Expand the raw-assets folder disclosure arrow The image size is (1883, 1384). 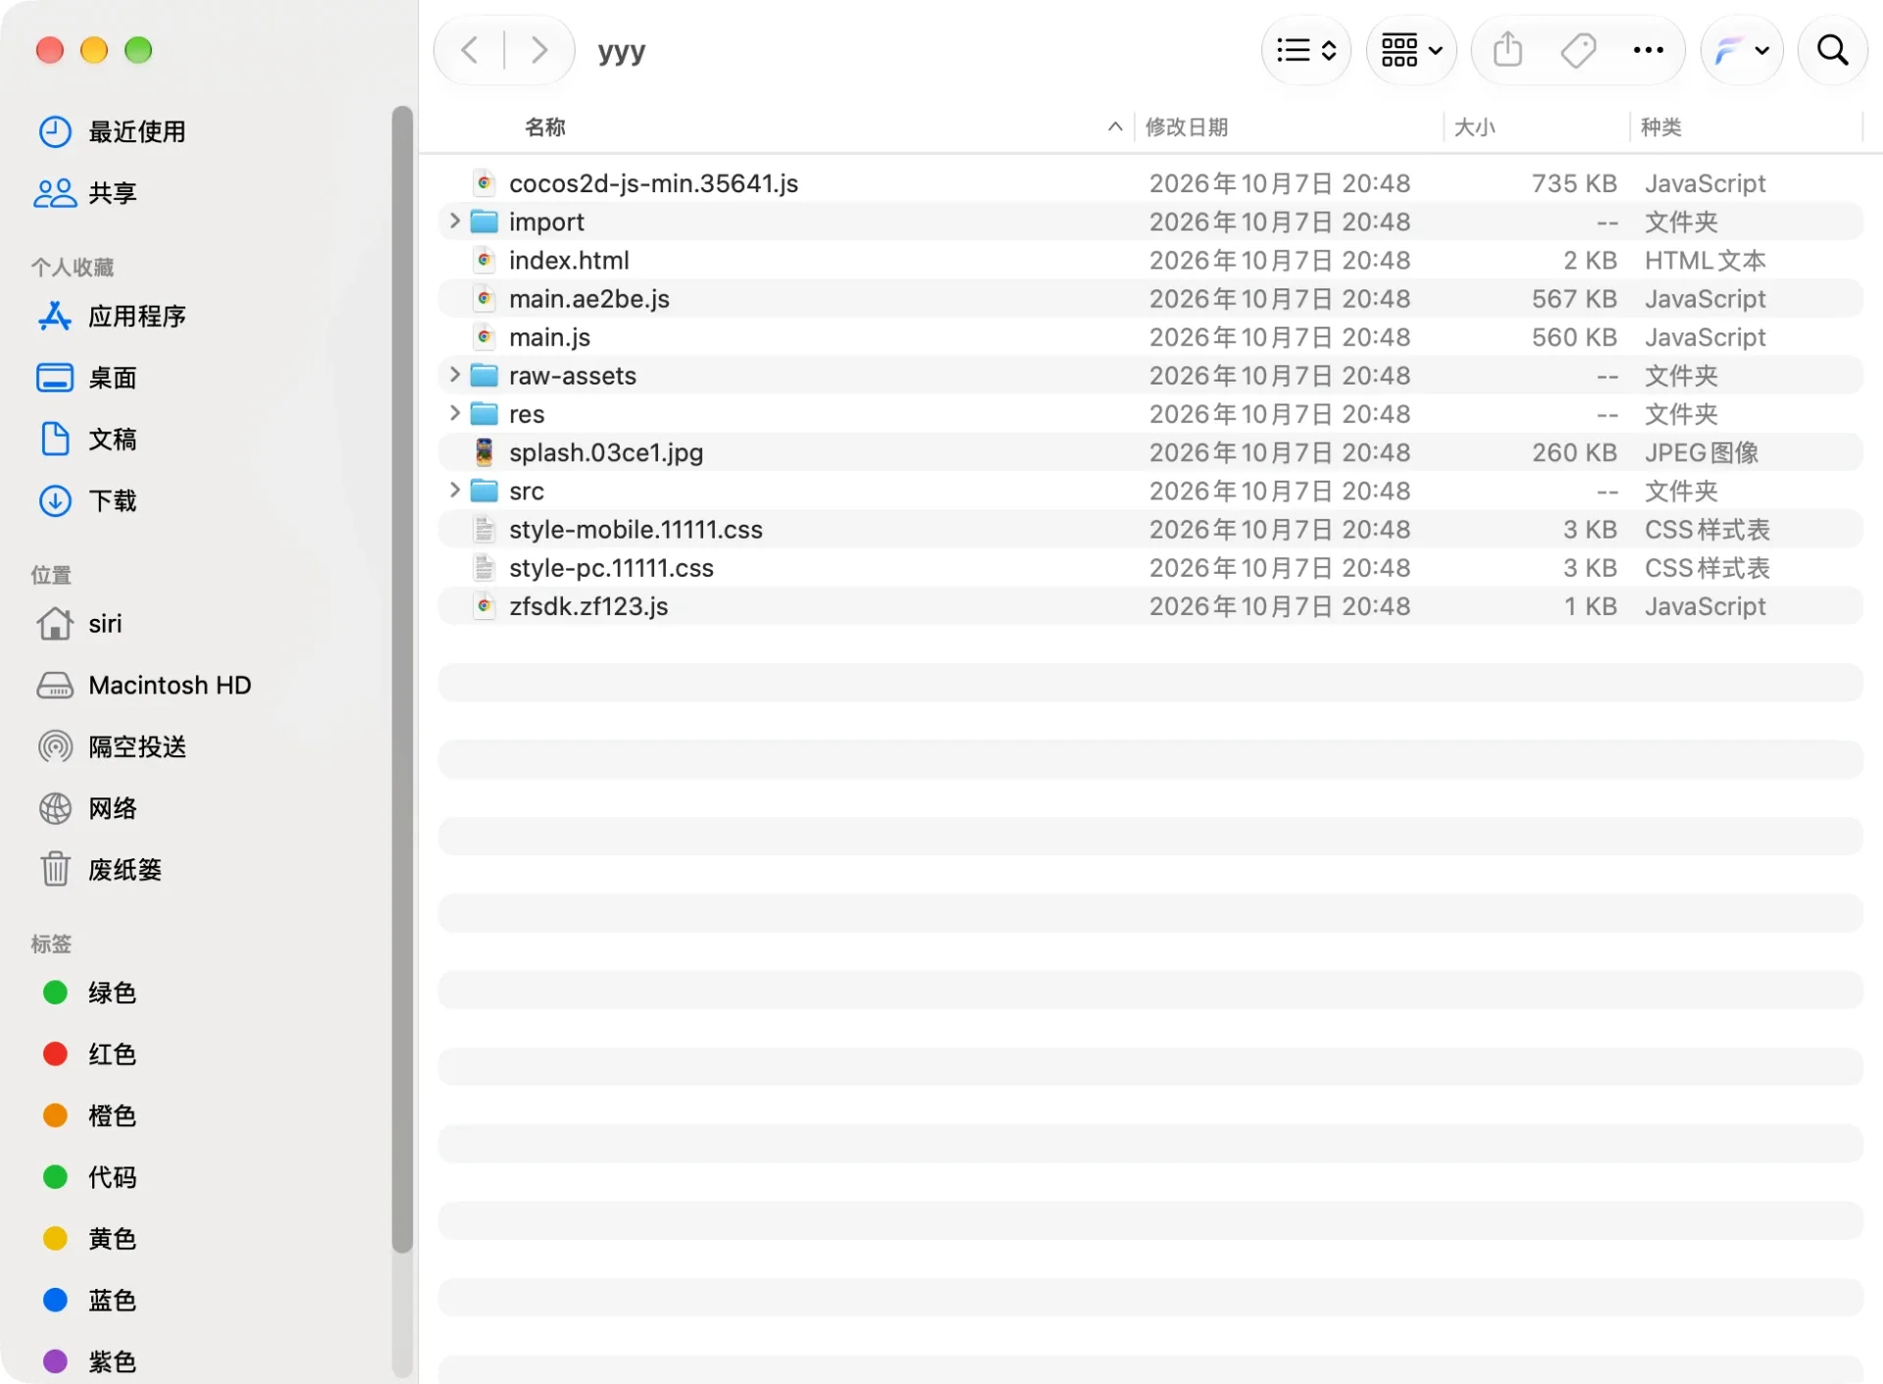point(454,375)
